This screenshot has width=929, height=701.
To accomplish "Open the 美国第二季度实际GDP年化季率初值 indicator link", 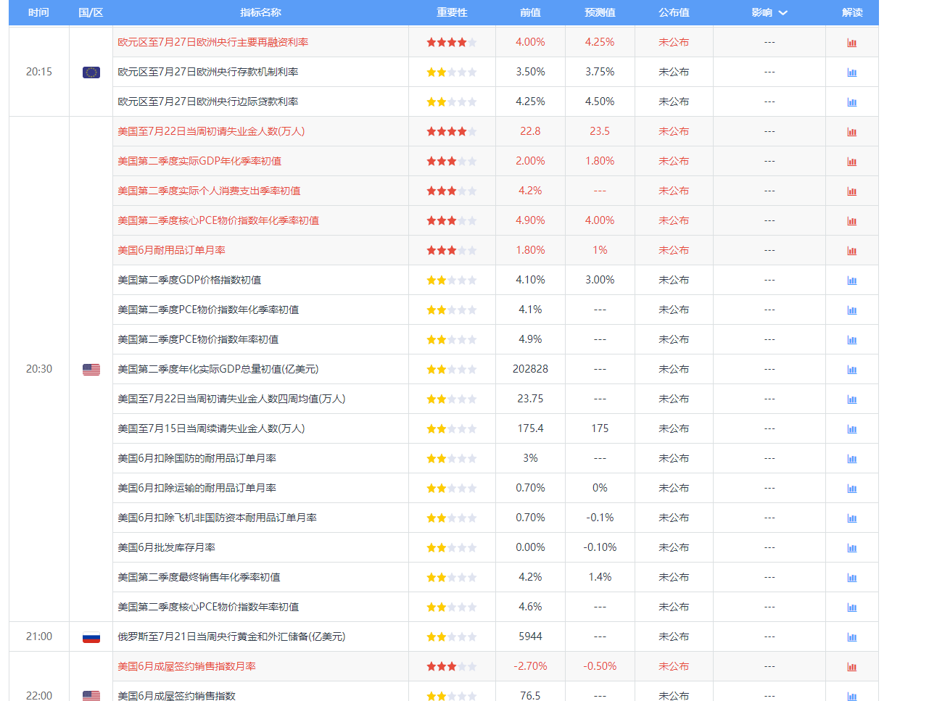I will coord(199,161).
